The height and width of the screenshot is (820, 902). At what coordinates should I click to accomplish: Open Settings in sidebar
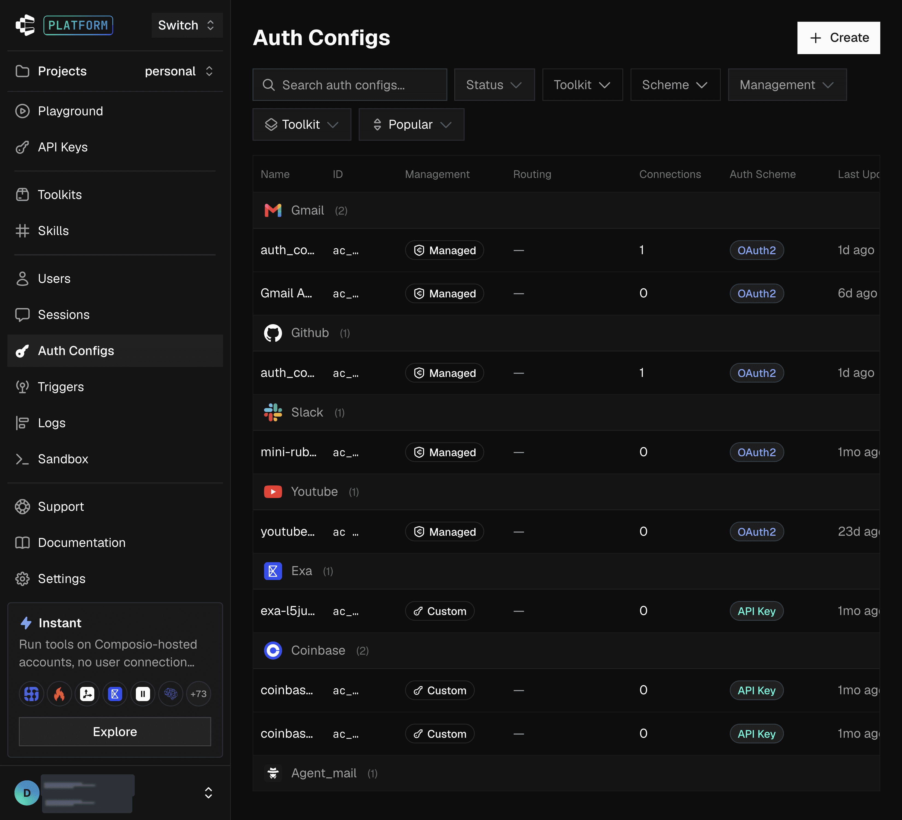tap(115, 578)
